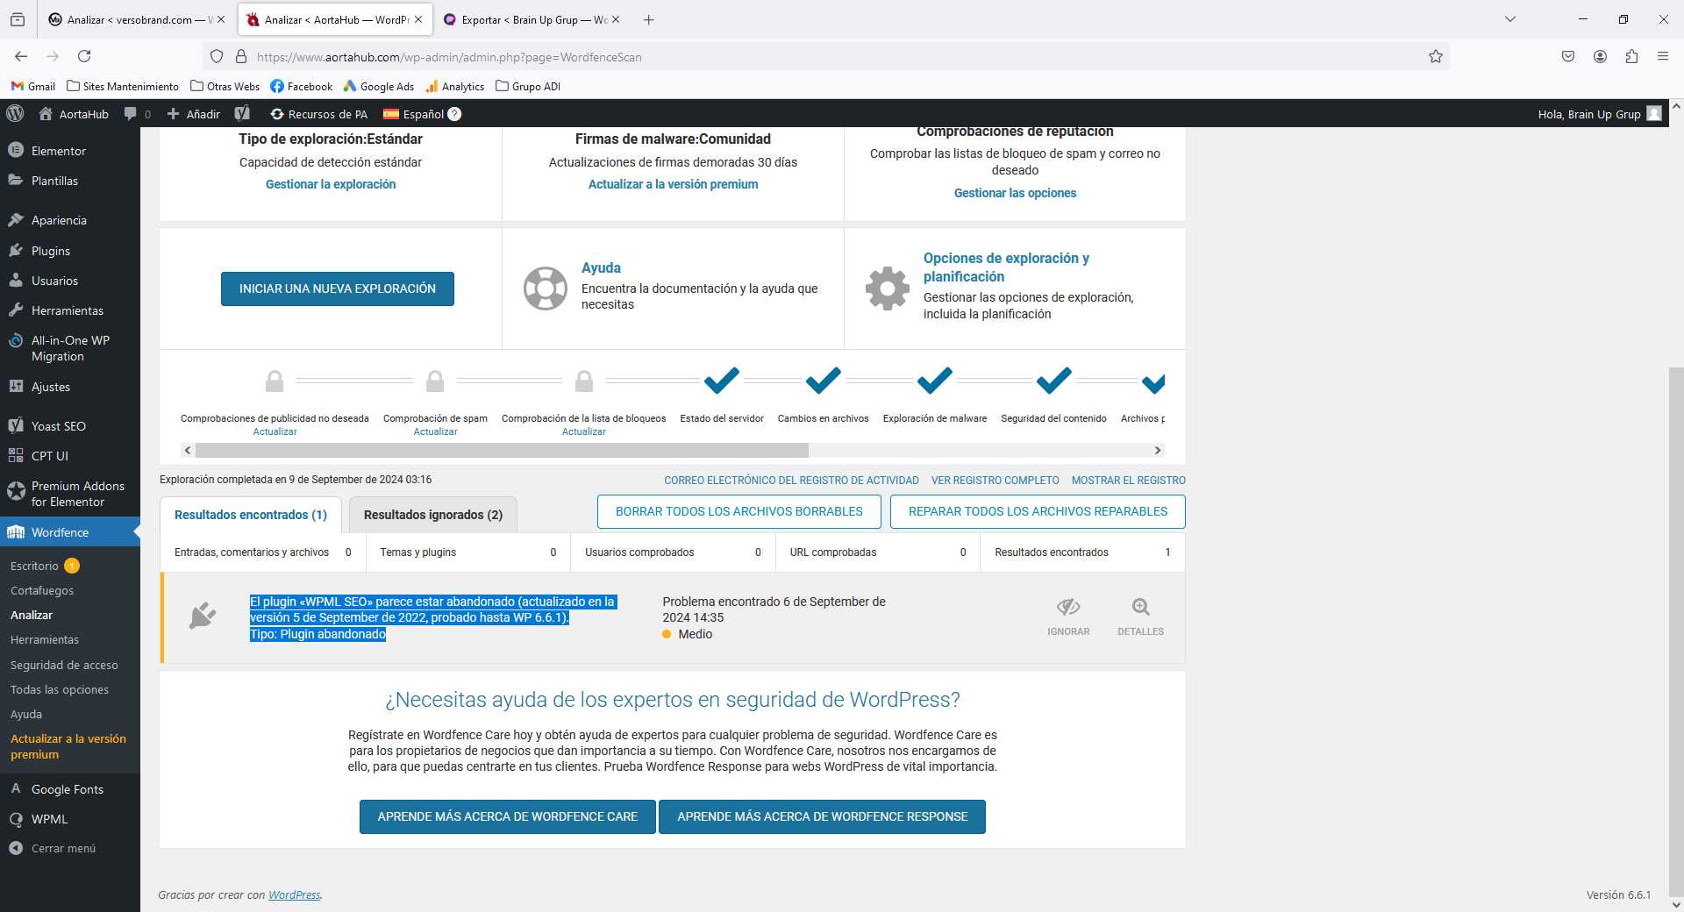Open Wordfence Escritorio submenu
Viewport: 1684px width, 912px height.
click(34, 566)
